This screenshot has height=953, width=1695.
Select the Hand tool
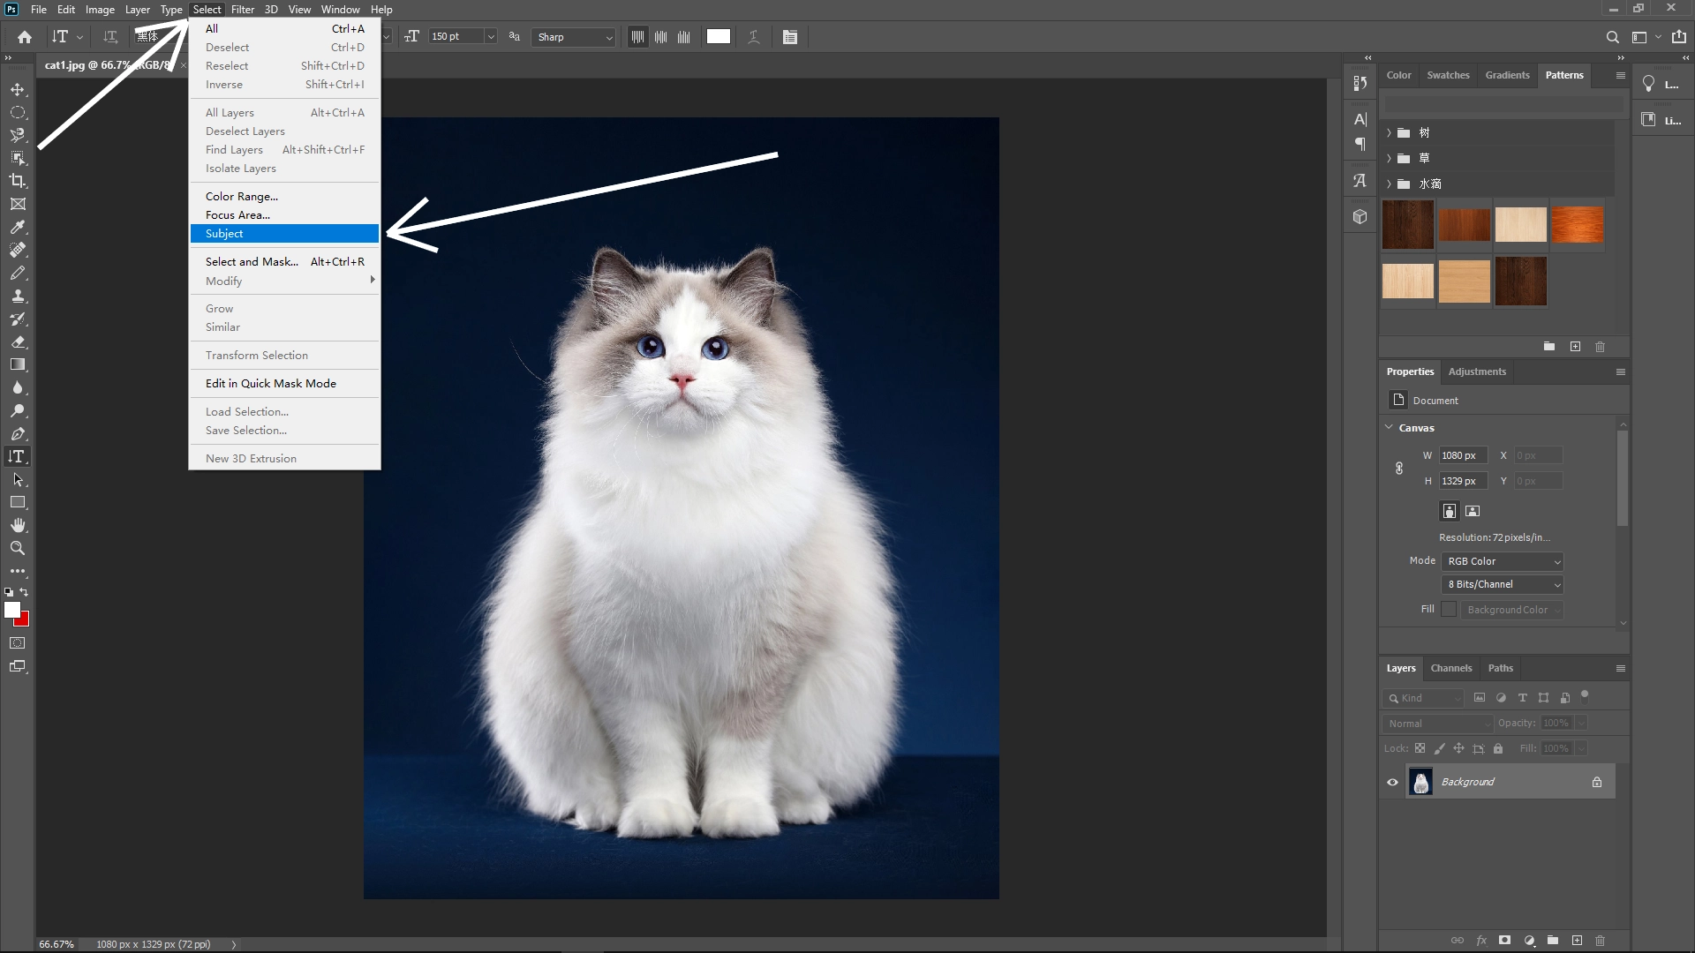(18, 524)
